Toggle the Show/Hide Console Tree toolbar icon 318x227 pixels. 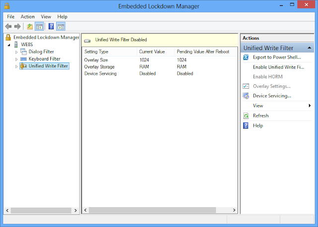click(39, 26)
